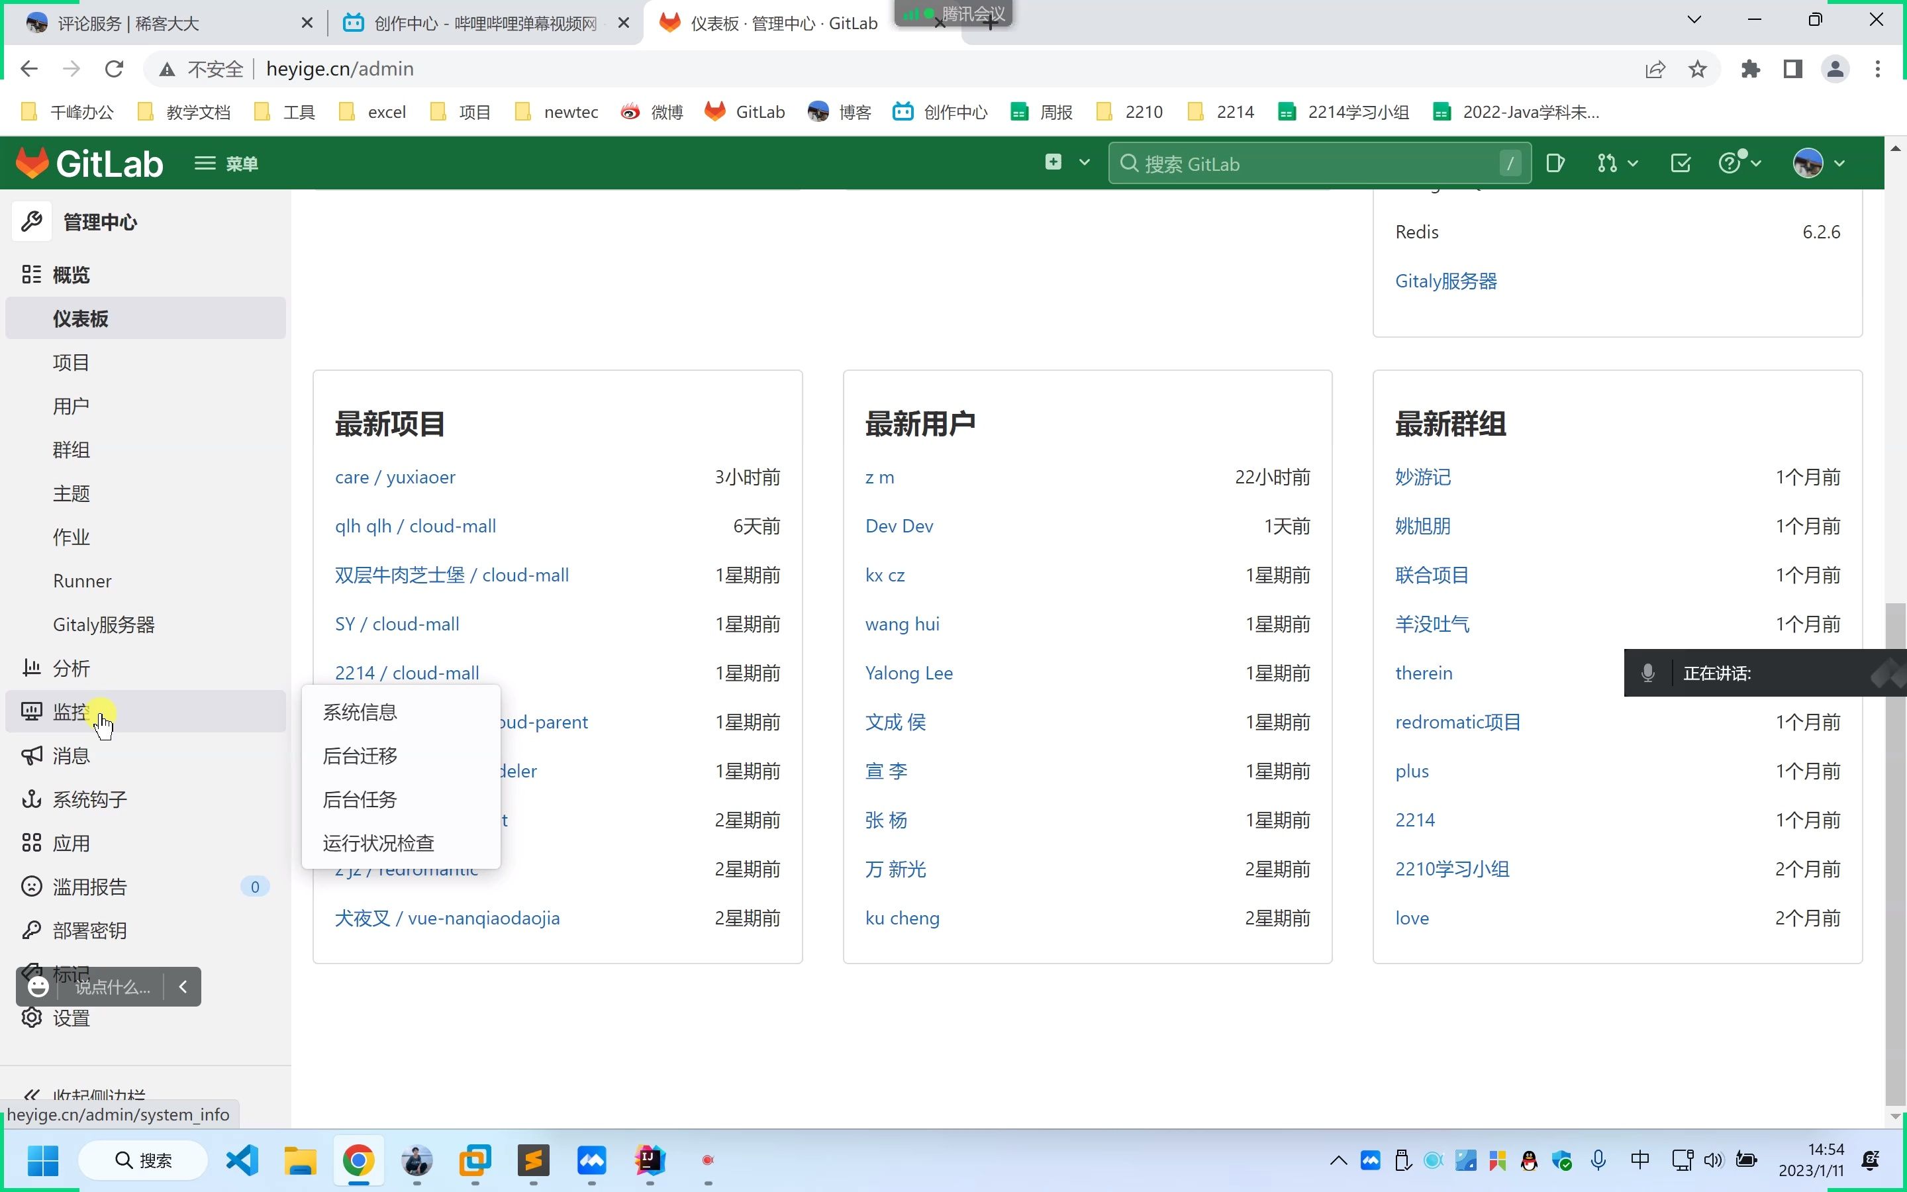Click the 应用 grid icon
Image resolution: width=1907 pixels, height=1192 pixels.
[x=32, y=843]
